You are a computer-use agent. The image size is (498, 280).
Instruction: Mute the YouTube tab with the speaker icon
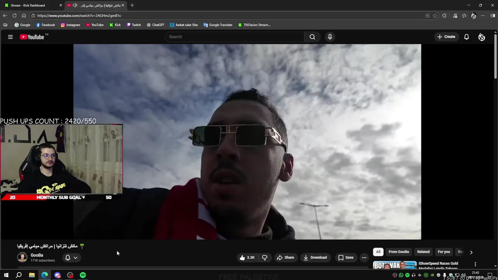click(x=75, y=5)
